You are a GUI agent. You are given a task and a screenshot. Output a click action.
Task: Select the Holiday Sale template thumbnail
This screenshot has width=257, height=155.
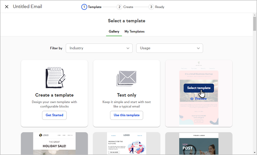(x=54, y=143)
